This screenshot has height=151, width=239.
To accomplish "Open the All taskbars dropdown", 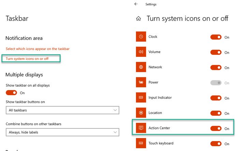I will point(62,110).
